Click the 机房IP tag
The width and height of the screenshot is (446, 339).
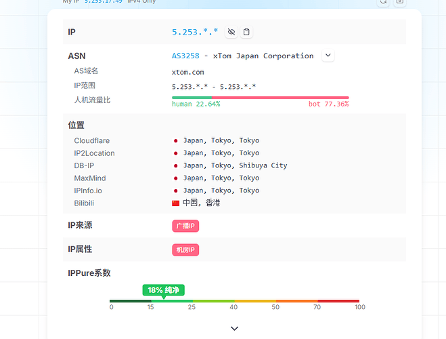(185, 250)
